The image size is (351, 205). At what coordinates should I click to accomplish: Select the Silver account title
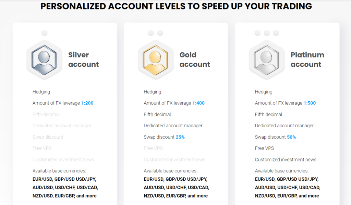[83, 60]
